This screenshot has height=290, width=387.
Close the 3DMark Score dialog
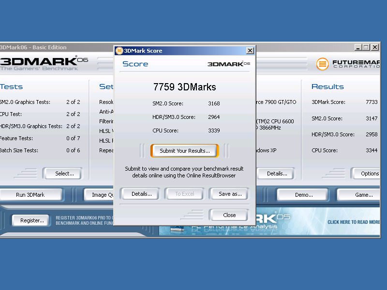229,215
